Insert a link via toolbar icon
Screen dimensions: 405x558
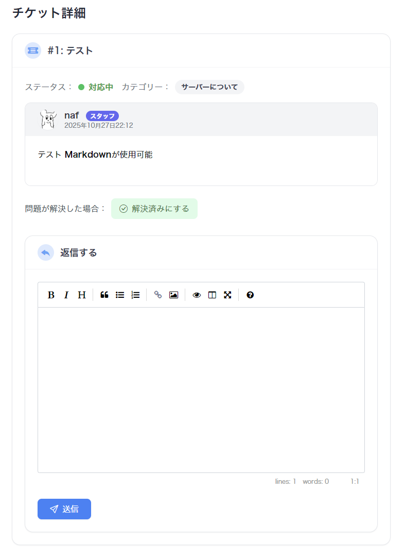click(x=158, y=295)
